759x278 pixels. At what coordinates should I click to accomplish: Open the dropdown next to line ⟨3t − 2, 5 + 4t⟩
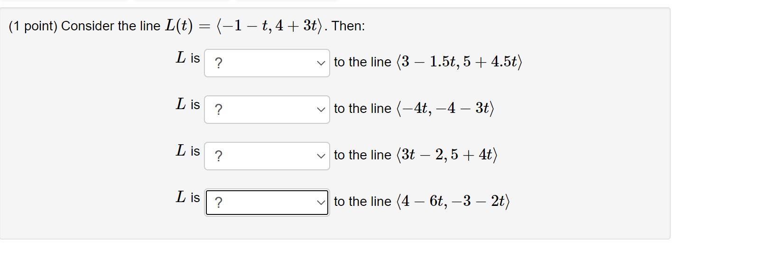tap(266, 155)
